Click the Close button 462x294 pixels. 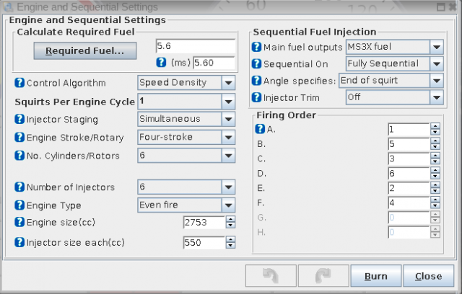[x=428, y=276]
